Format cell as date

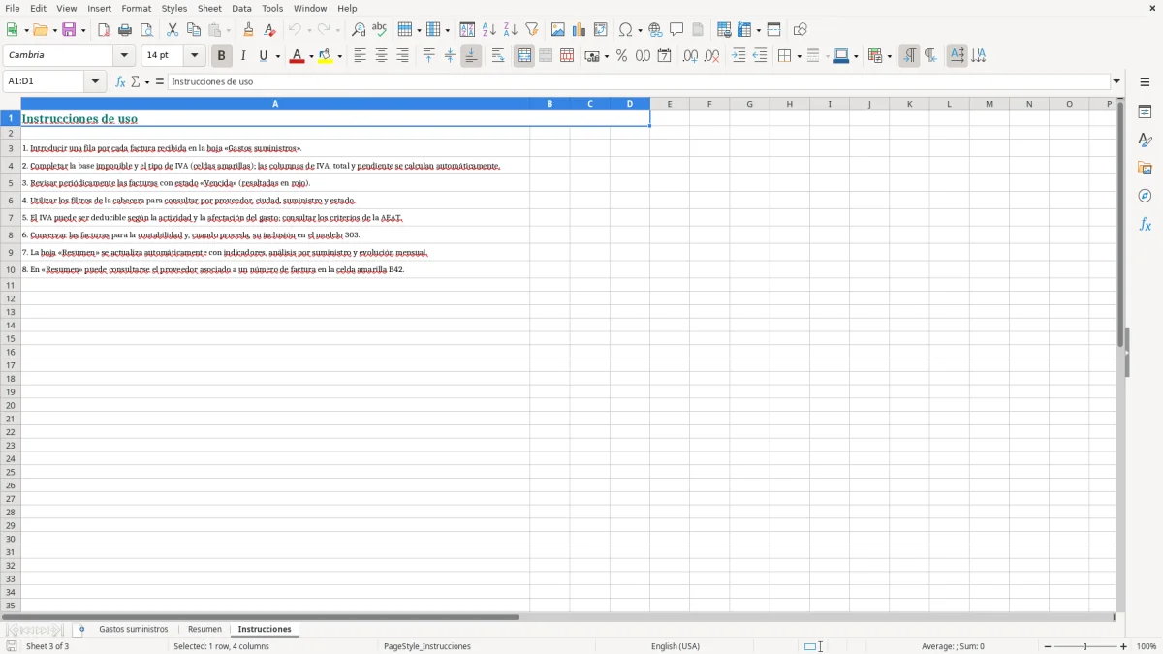664,56
